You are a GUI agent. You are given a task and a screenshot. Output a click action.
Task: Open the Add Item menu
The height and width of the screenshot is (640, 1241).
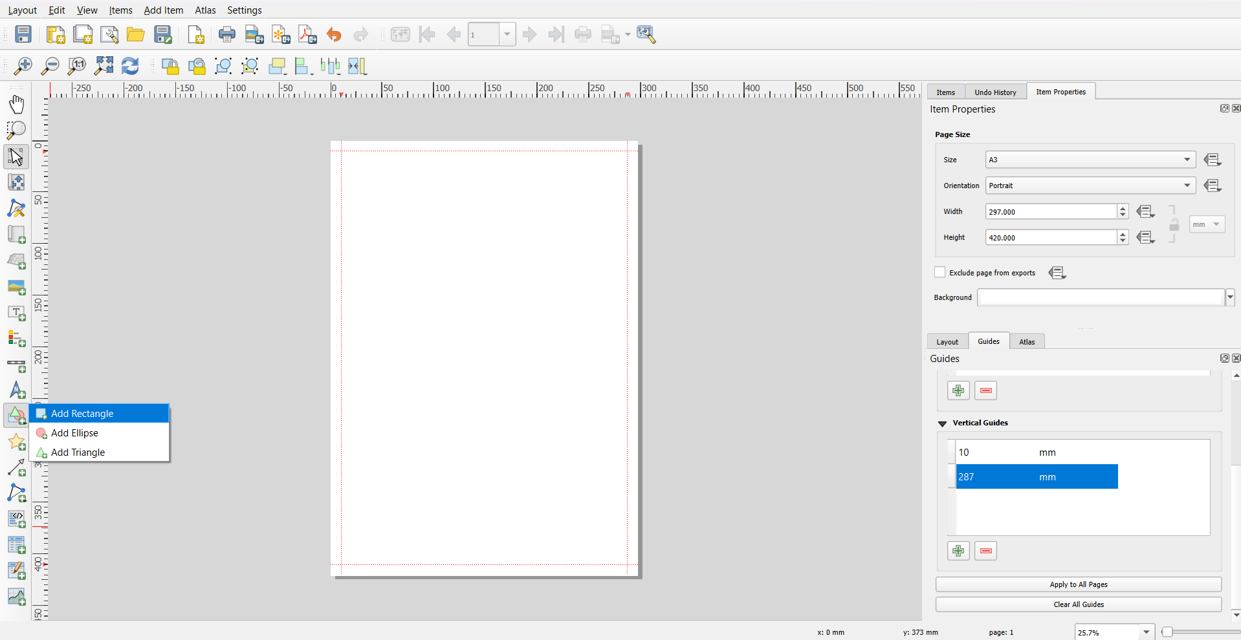(x=164, y=10)
